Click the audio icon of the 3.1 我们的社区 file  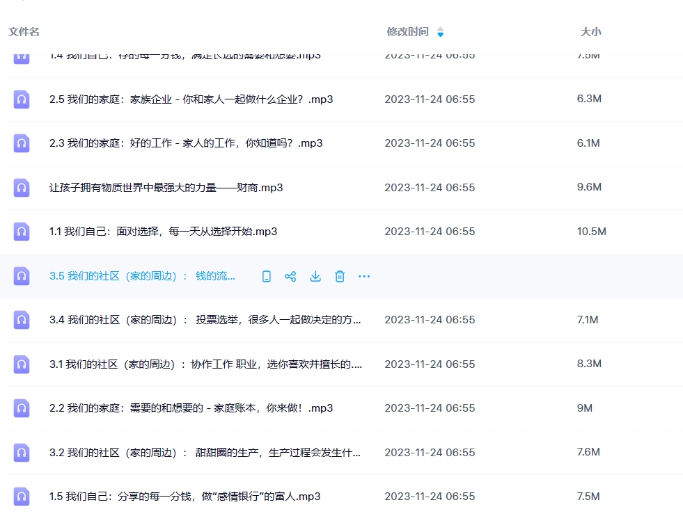22,364
